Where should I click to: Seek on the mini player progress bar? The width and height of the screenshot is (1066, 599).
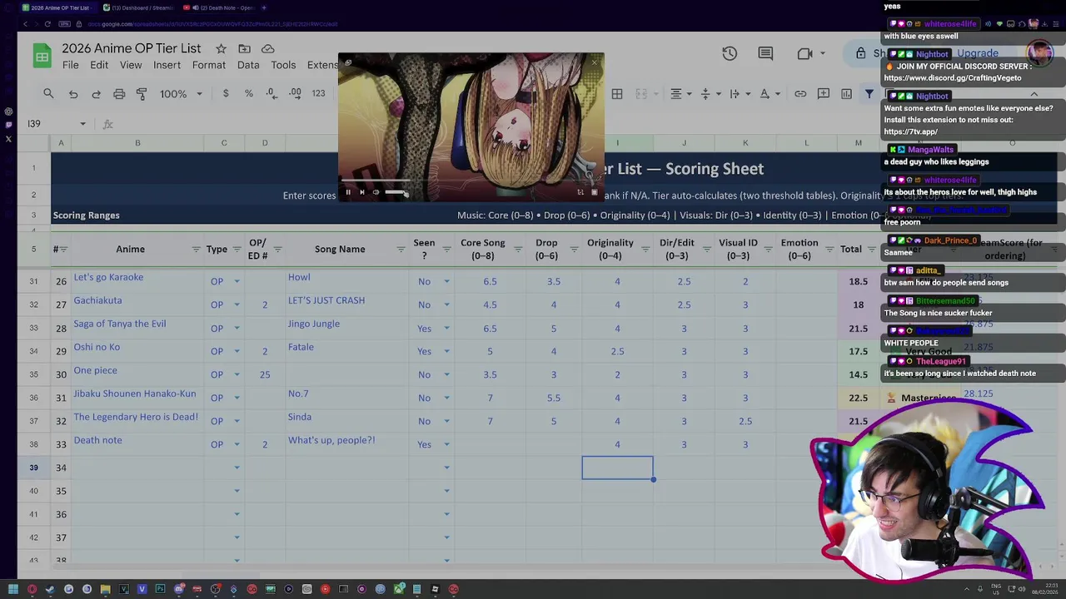[x=471, y=181]
